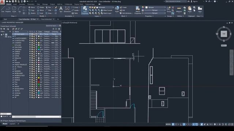Screen dimensions: 234x131
Task: Switch to the Model layout tab
Action: (x=5, y=124)
